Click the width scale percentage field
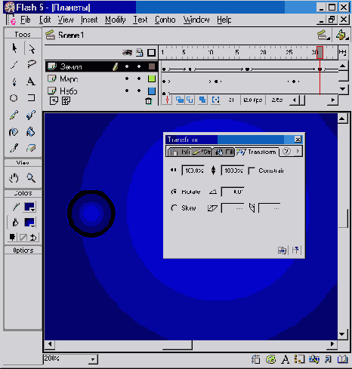Image resolution: width=352 pixels, height=369 pixels. (x=193, y=171)
